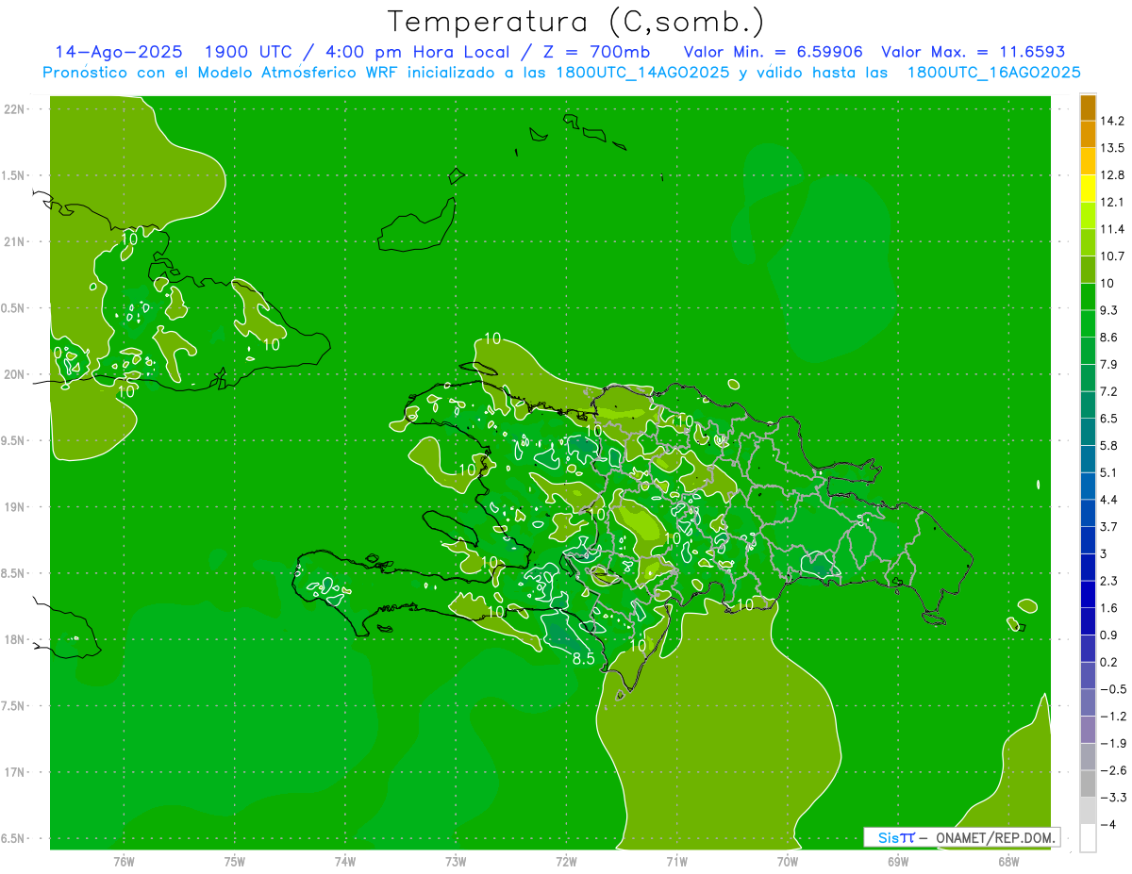
Task: Click the "75W" longitude axis label
Action: (235, 861)
